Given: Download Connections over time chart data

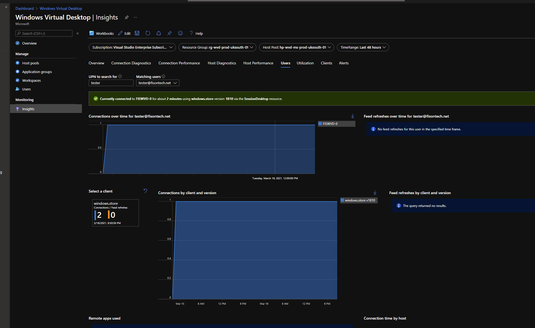Looking at the screenshot, I should 353,116.
